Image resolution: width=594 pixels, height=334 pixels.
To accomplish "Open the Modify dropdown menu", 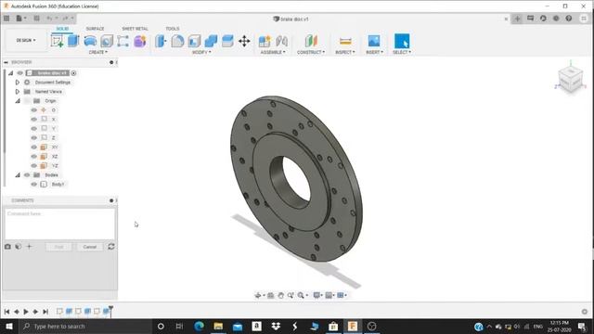I will 201,52.
